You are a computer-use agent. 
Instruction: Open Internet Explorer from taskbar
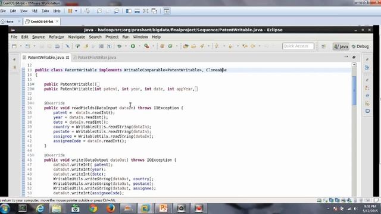coord(40,209)
